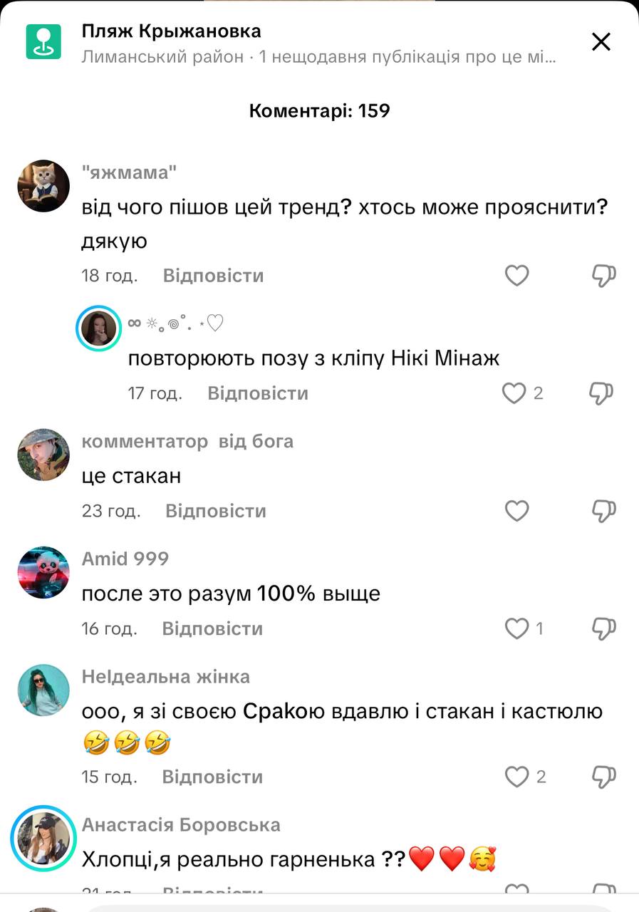Screen dimensions: 639x912
Task: Reply to "це стакан" via Відповісти
Action: pos(216,511)
